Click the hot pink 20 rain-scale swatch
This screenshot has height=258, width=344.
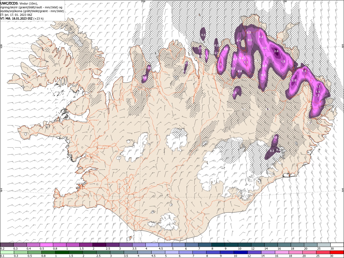tap(309, 252)
